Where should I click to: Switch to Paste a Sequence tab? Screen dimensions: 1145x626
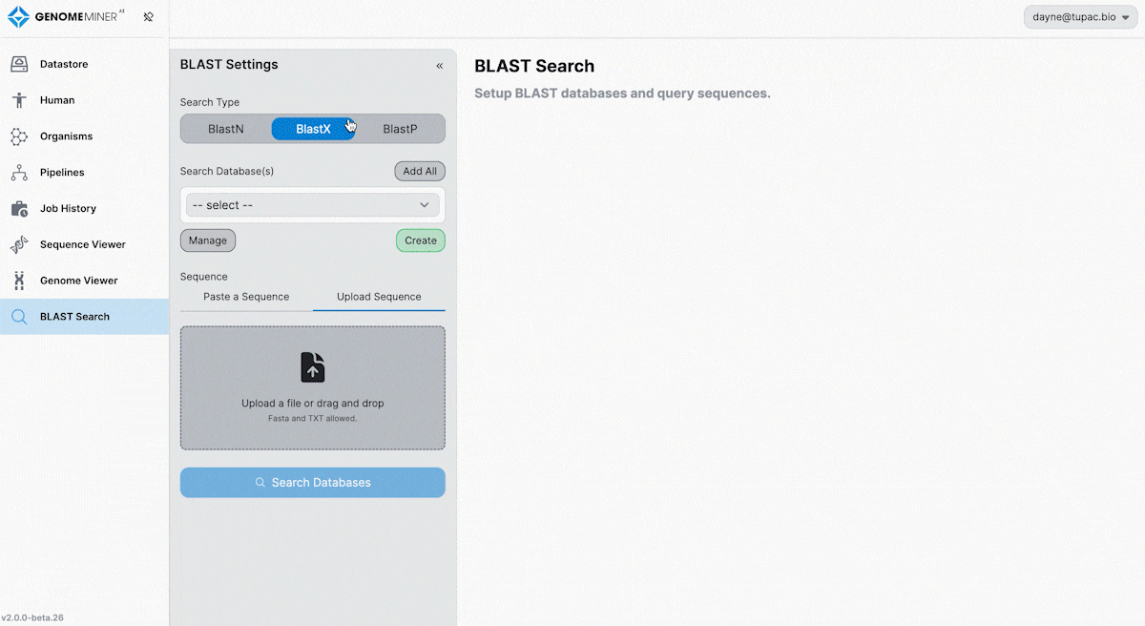[246, 297]
